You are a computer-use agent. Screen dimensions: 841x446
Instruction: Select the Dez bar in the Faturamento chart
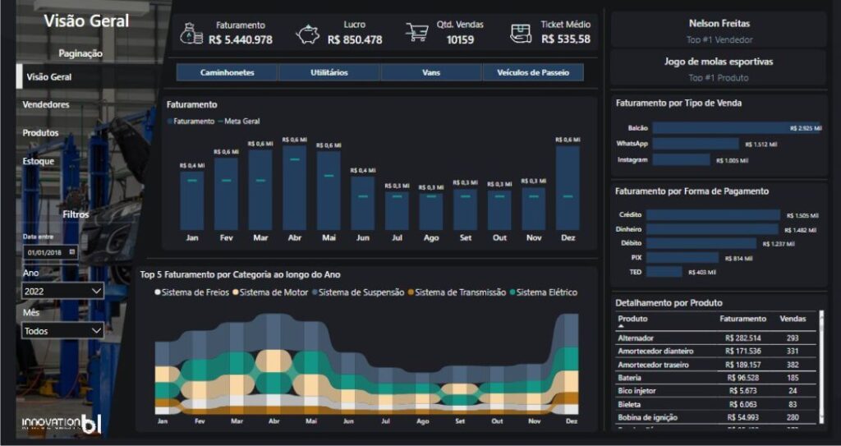(x=568, y=188)
